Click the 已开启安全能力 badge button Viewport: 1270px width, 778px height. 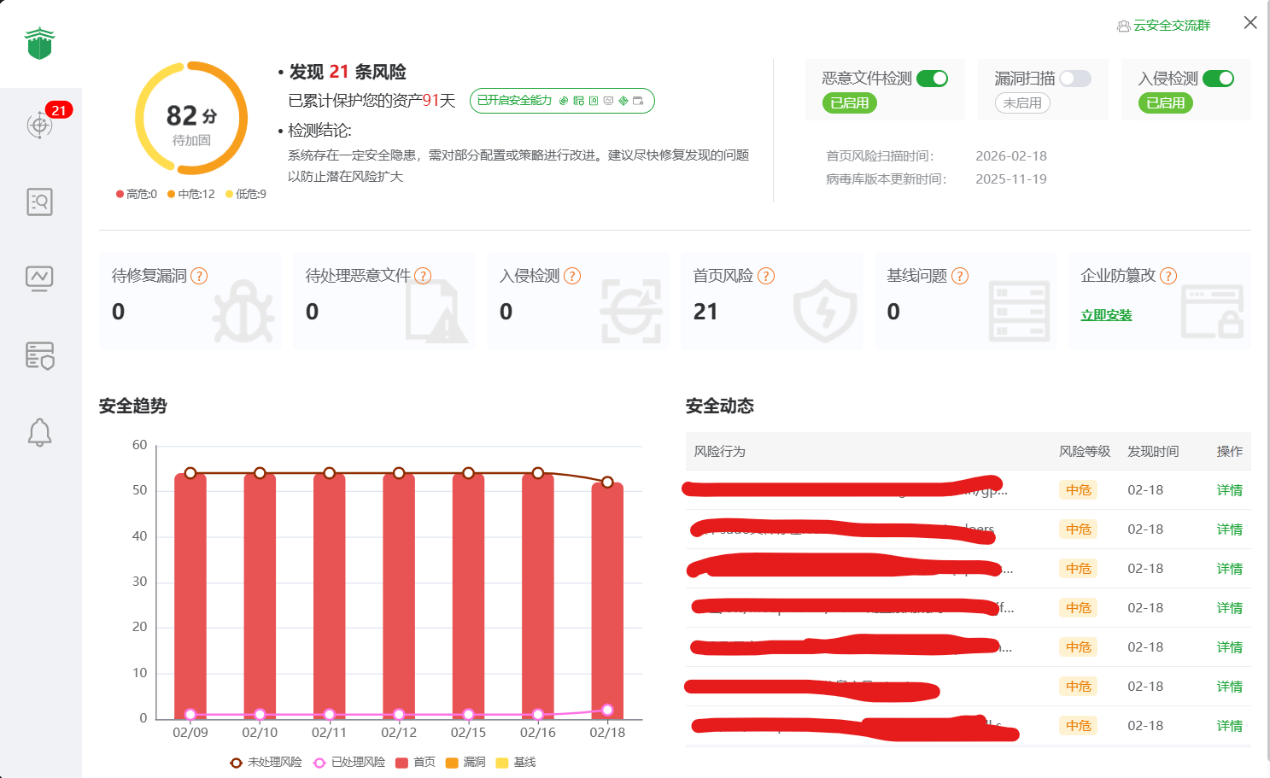pyautogui.click(x=562, y=101)
